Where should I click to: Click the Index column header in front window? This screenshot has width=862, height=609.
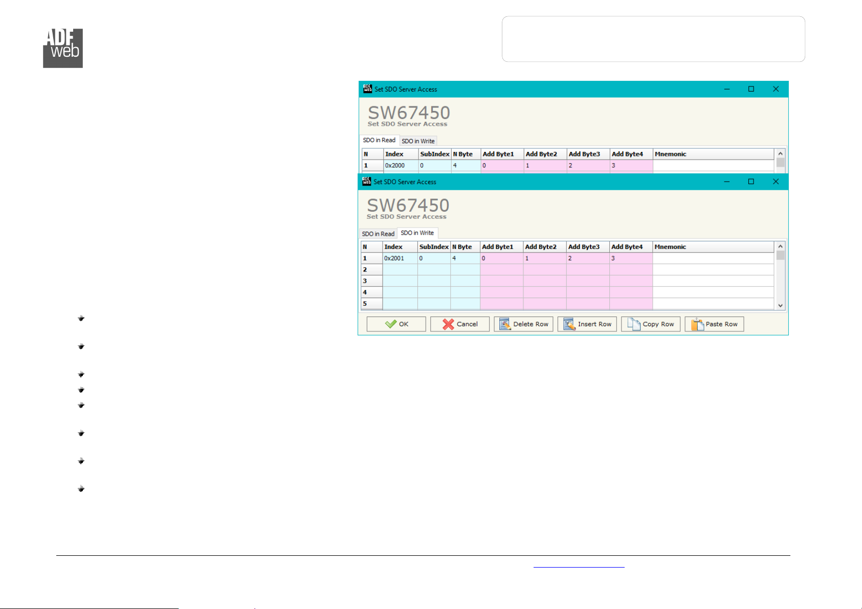tap(400, 247)
